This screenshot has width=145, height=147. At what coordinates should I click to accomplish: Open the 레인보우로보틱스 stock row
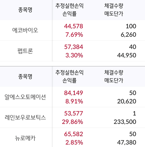(73, 117)
